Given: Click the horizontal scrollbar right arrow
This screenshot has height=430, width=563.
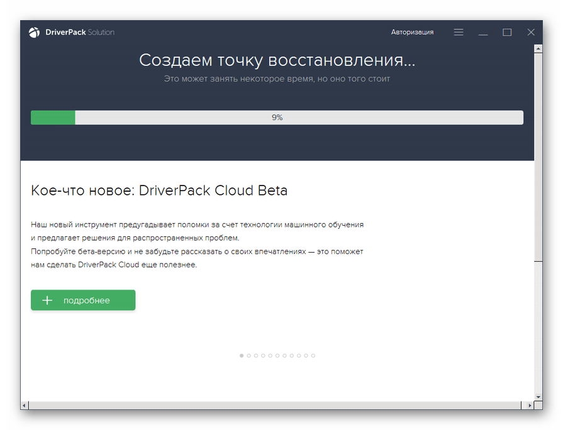Looking at the screenshot, I should (x=530, y=405).
